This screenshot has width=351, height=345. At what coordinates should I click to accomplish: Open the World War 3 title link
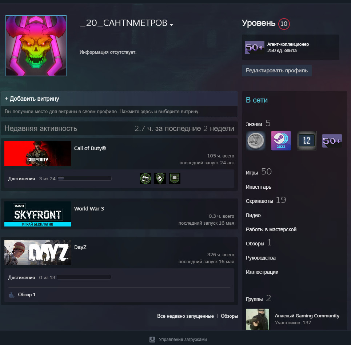click(x=89, y=209)
